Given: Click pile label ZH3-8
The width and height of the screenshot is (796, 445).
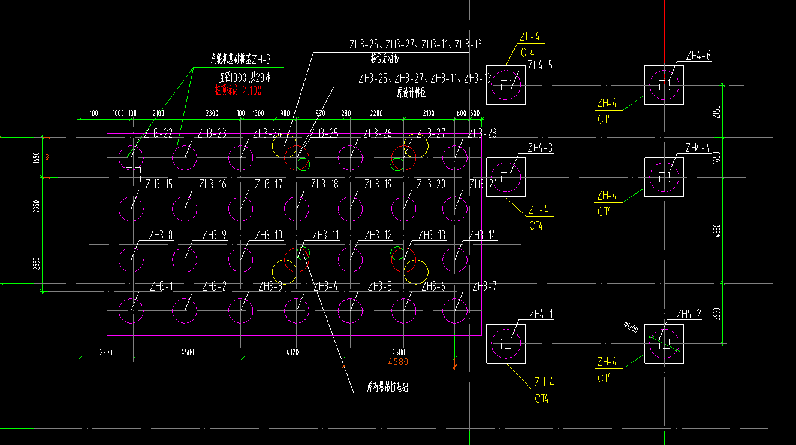Looking at the screenshot, I should pyautogui.click(x=161, y=236).
